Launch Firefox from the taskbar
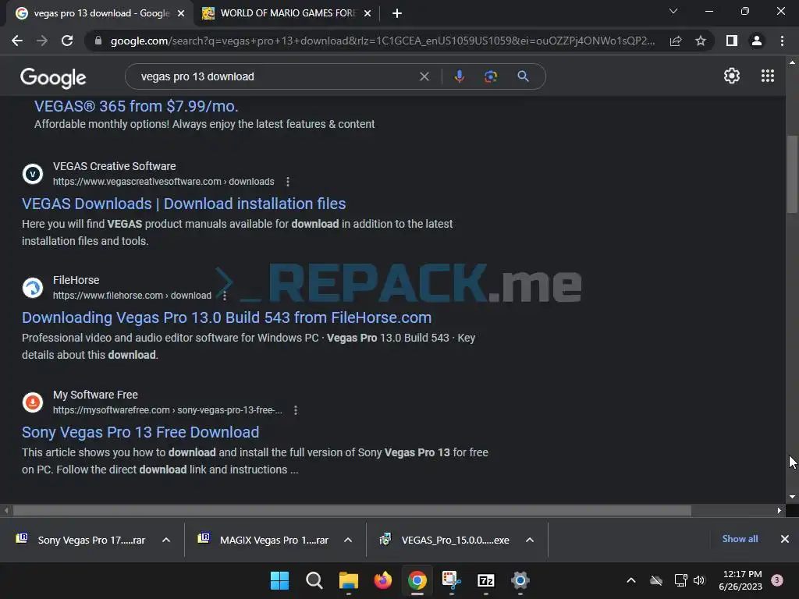Screen dimensions: 799x599 point(382,580)
